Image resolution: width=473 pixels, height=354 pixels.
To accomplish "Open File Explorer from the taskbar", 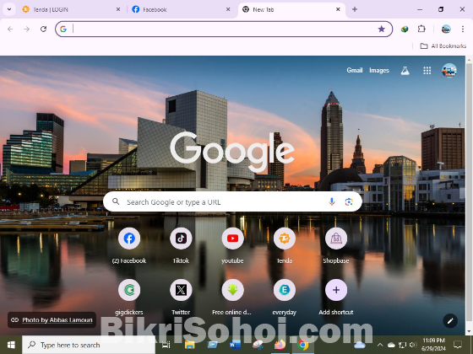I will (189, 345).
